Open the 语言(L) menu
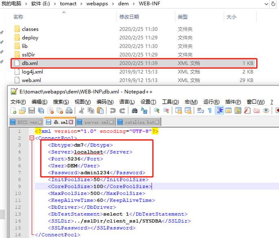 (x=127, y=102)
